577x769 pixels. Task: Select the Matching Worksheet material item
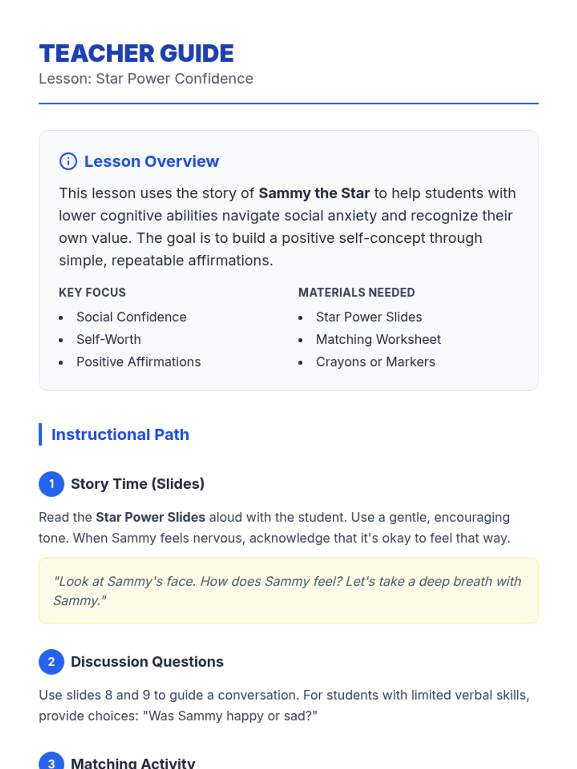click(x=378, y=339)
